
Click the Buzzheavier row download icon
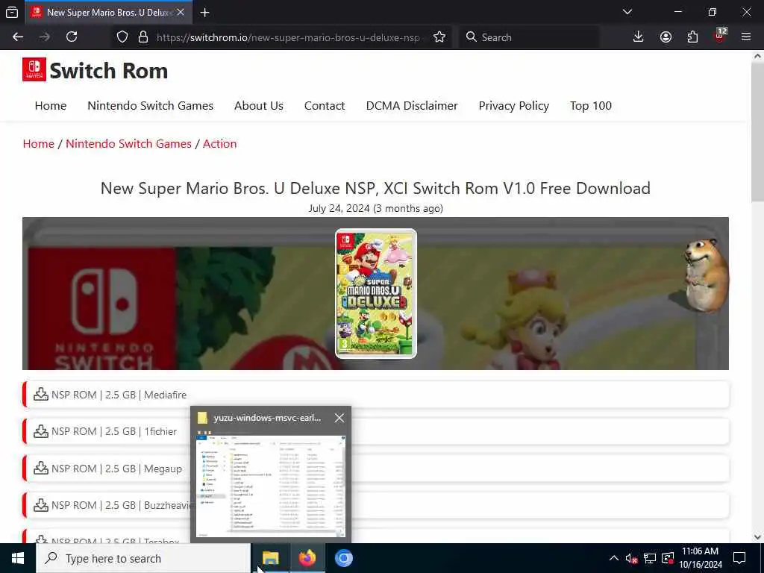pos(41,505)
